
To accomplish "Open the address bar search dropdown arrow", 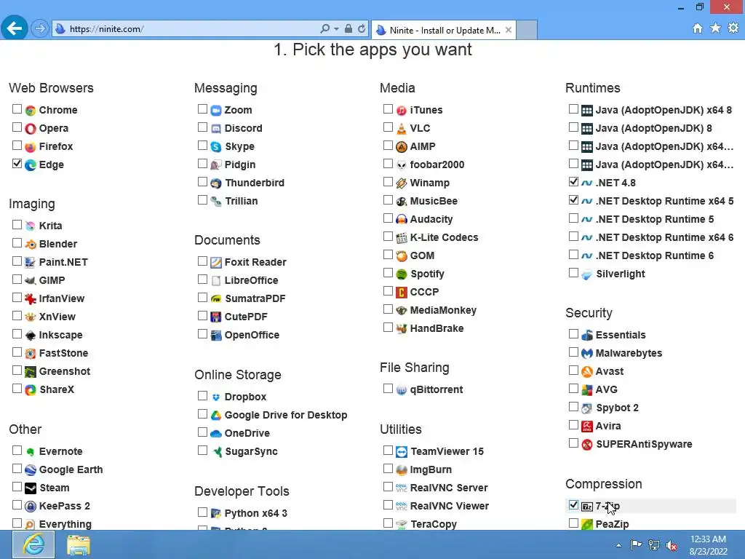I will (336, 29).
